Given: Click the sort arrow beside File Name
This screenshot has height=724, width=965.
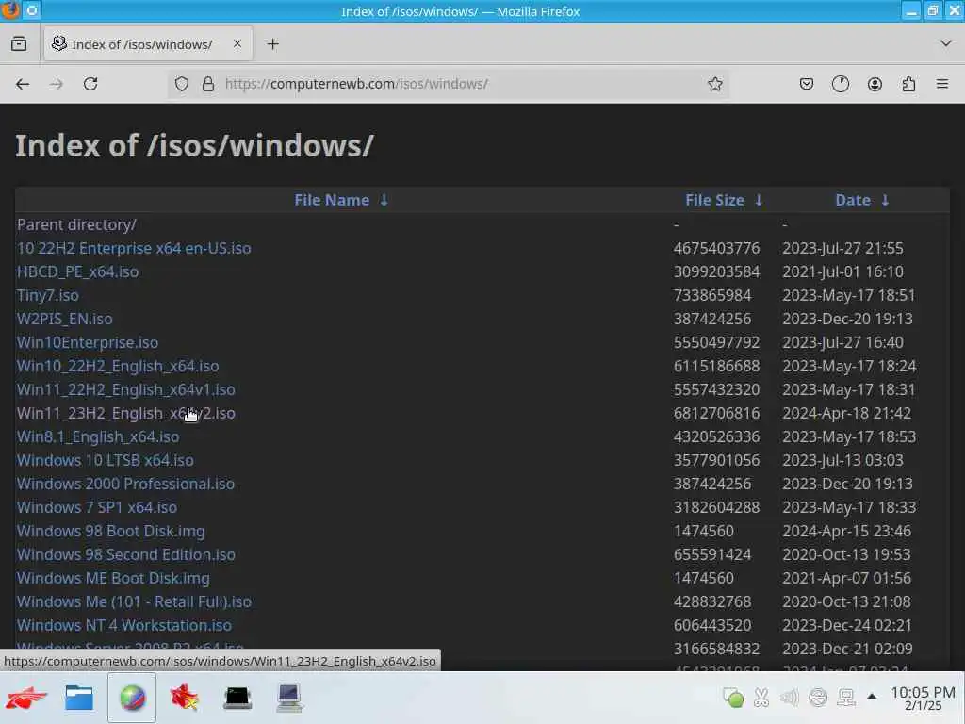Looking at the screenshot, I should pos(384,200).
